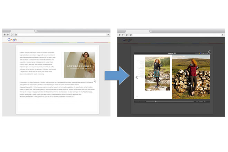
Task: Open a new tab in right browser
Action: tap(151, 31)
